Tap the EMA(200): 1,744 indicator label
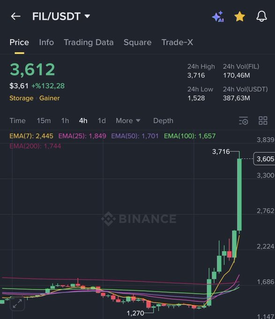Image resolution: width=275 pixels, height=319 pixels. [35, 146]
